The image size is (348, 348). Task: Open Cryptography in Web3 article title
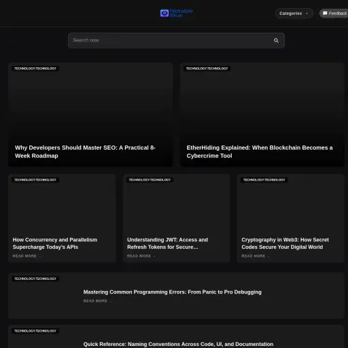(285, 243)
